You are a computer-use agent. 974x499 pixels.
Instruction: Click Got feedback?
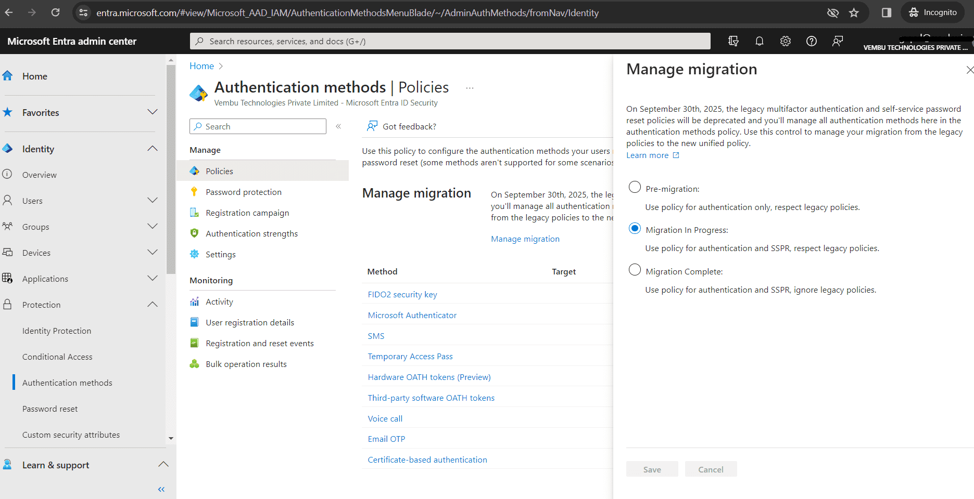[x=401, y=126]
